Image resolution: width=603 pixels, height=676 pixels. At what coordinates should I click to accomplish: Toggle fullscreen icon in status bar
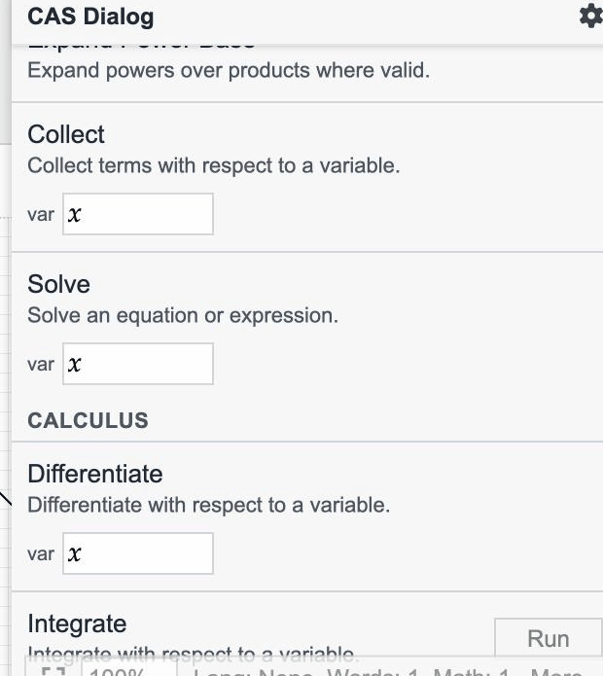(53, 671)
